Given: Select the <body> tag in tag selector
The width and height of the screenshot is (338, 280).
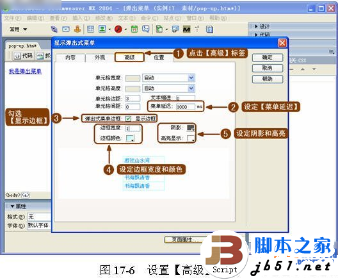Looking at the screenshot, I should click(13, 195).
